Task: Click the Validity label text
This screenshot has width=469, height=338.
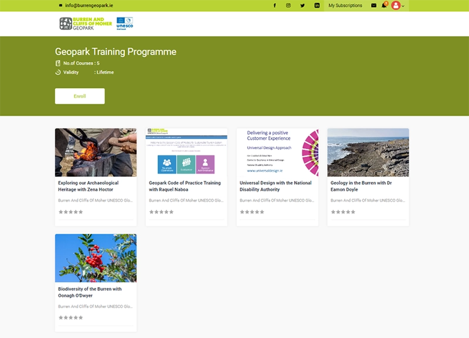Action: click(71, 72)
